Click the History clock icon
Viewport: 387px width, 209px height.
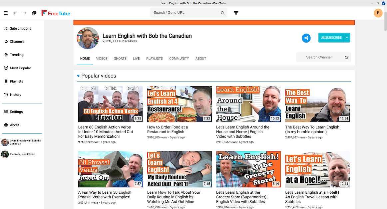click(6, 95)
